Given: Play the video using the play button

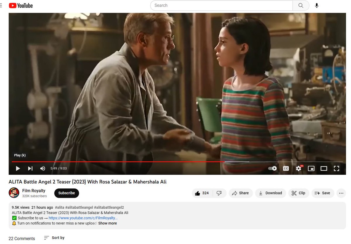Looking at the screenshot, I should [18, 168].
